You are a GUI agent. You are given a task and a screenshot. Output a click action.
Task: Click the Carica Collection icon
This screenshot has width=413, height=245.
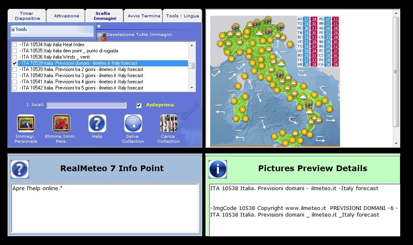[168, 123]
